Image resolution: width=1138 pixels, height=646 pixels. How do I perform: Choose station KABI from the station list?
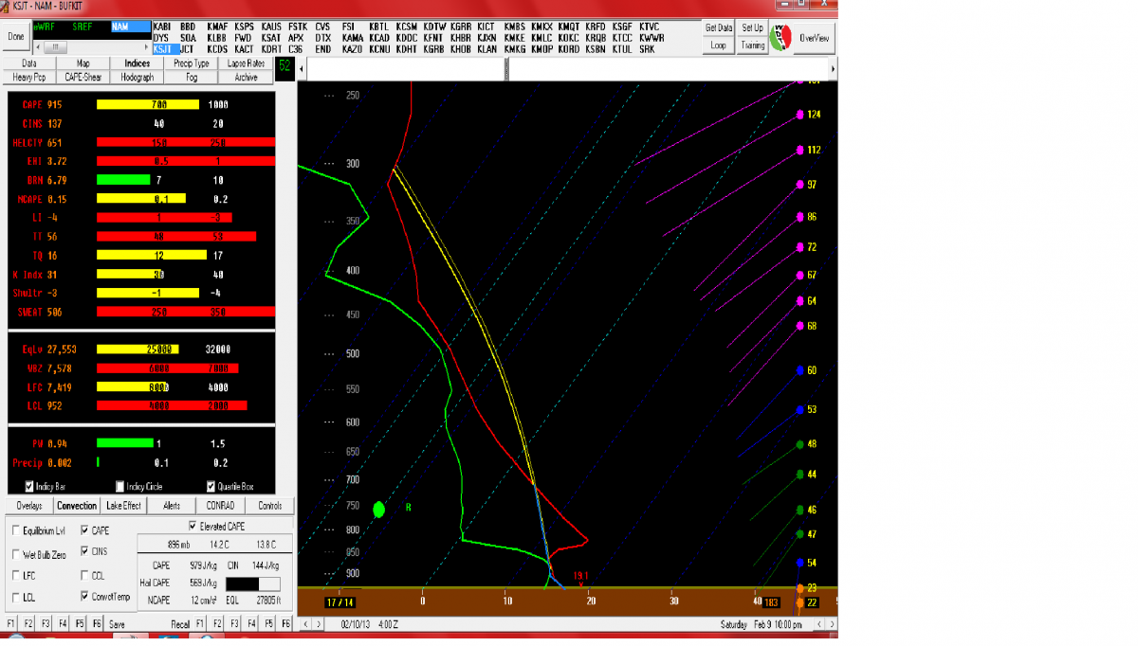163,27
